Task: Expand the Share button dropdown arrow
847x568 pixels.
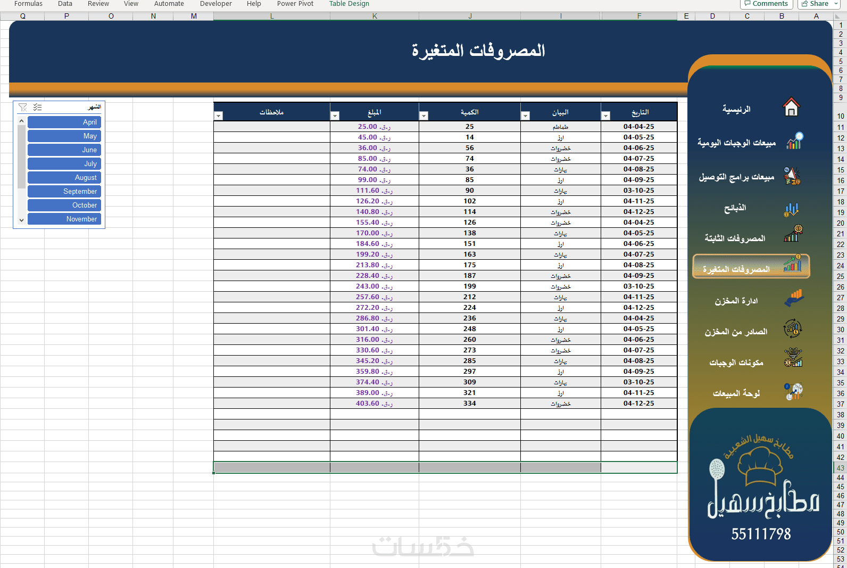Action: tap(836, 4)
